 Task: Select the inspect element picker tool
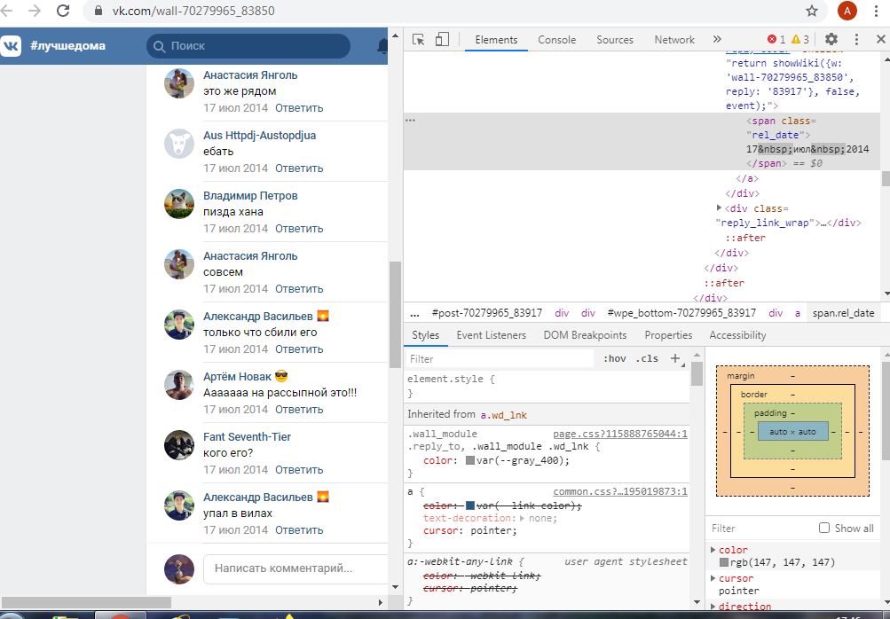tap(418, 39)
